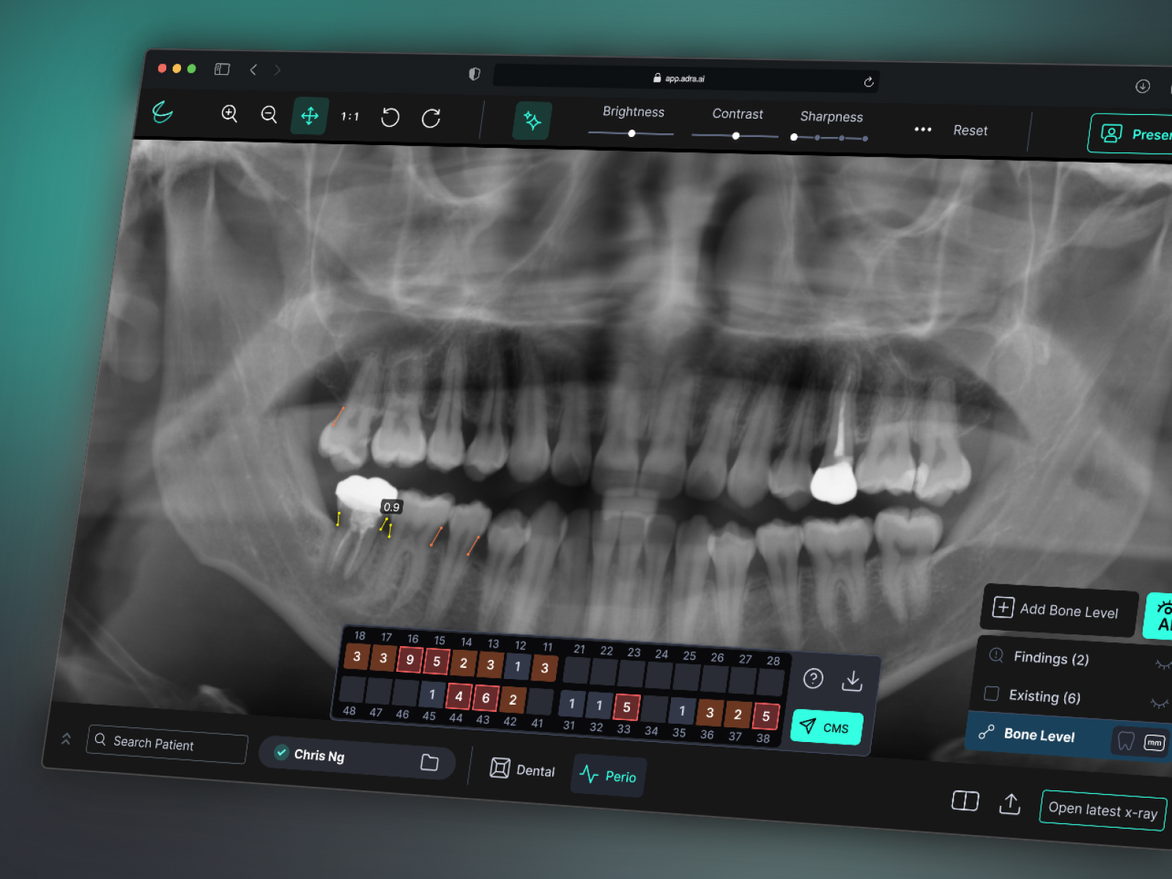Click the help question mark icon
Viewport: 1172px width, 879px height.
coord(813,678)
